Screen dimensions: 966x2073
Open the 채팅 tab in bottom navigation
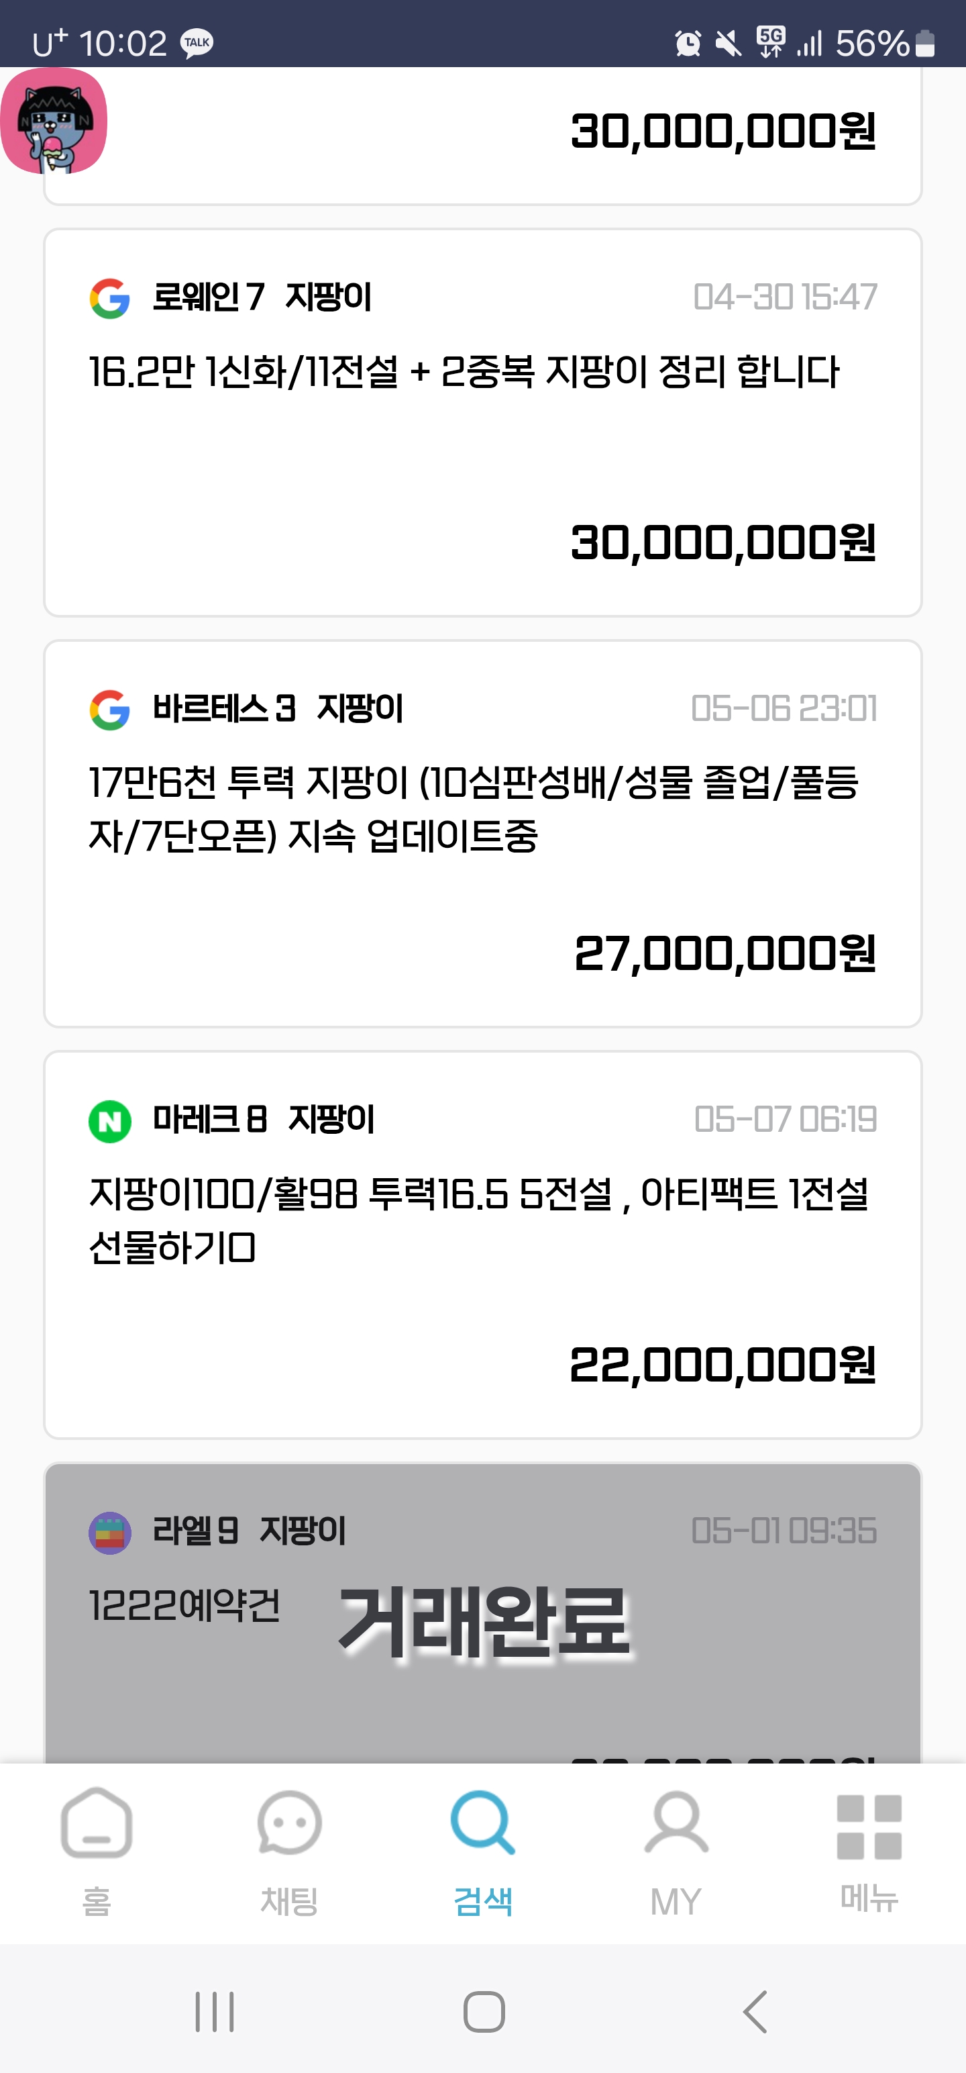[290, 1851]
